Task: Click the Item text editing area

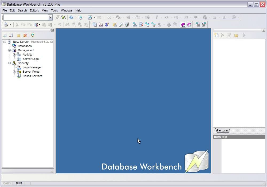Action: pyautogui.click(x=243, y=156)
